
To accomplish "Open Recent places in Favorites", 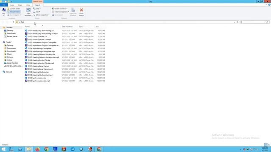I will coord(12,37).
